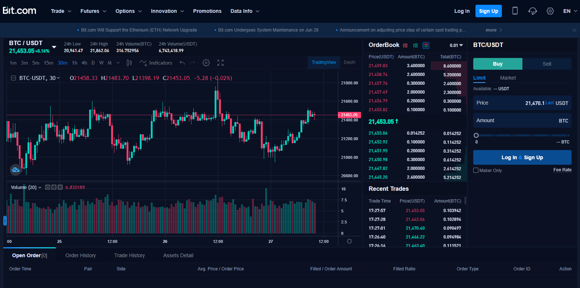Open the Order History tab
Image resolution: width=580 pixels, height=288 pixels.
click(81, 255)
